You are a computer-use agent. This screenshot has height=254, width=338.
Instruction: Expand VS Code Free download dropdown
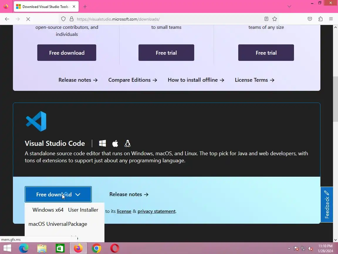[58, 194]
